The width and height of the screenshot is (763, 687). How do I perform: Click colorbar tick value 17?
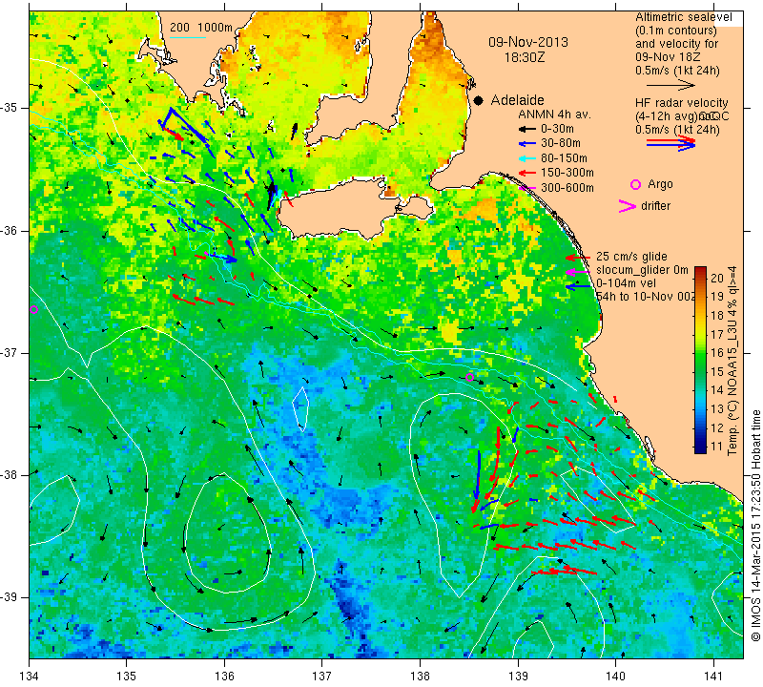pyautogui.click(x=717, y=335)
